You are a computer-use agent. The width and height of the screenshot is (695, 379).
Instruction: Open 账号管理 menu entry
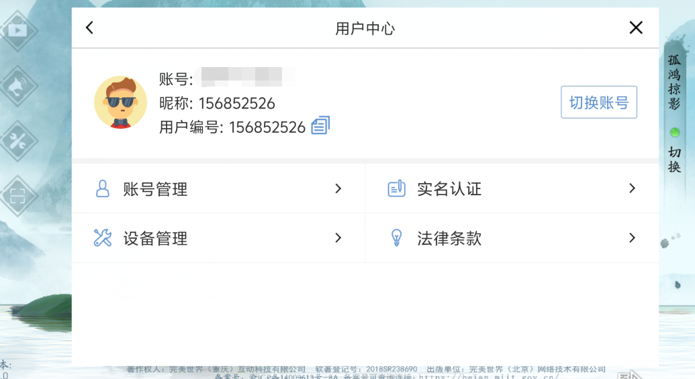[218, 189]
